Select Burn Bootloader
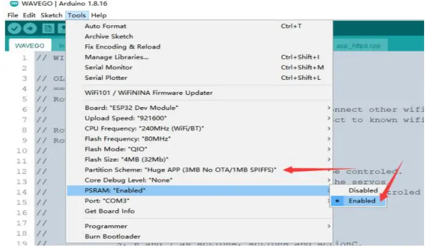Viewport: 427px width, 248px height. pyautogui.click(x=199, y=236)
